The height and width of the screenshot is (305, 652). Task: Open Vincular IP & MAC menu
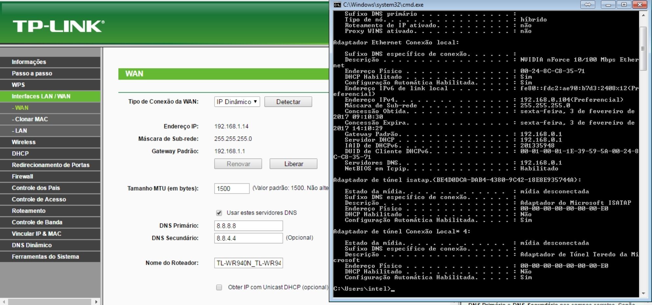click(50, 234)
